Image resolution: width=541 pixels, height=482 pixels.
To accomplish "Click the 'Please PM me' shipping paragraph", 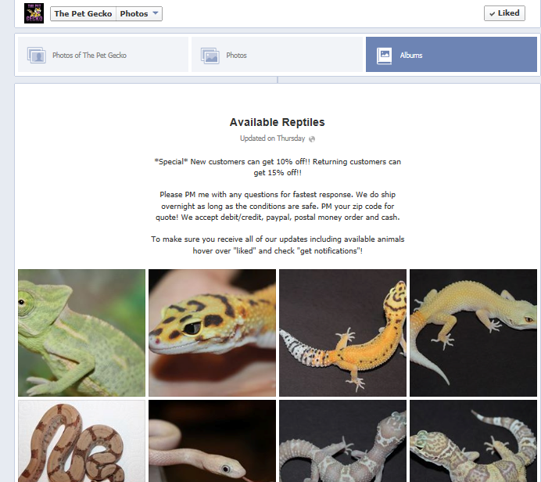I will tap(278, 206).
